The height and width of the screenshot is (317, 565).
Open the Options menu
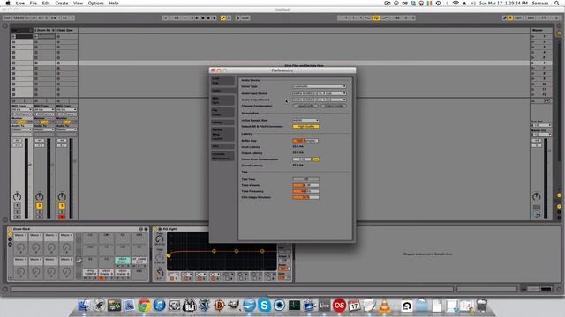point(96,4)
